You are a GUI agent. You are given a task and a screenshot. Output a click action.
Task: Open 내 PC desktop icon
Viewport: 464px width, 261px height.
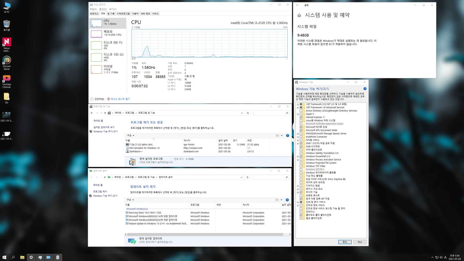[6, 8]
